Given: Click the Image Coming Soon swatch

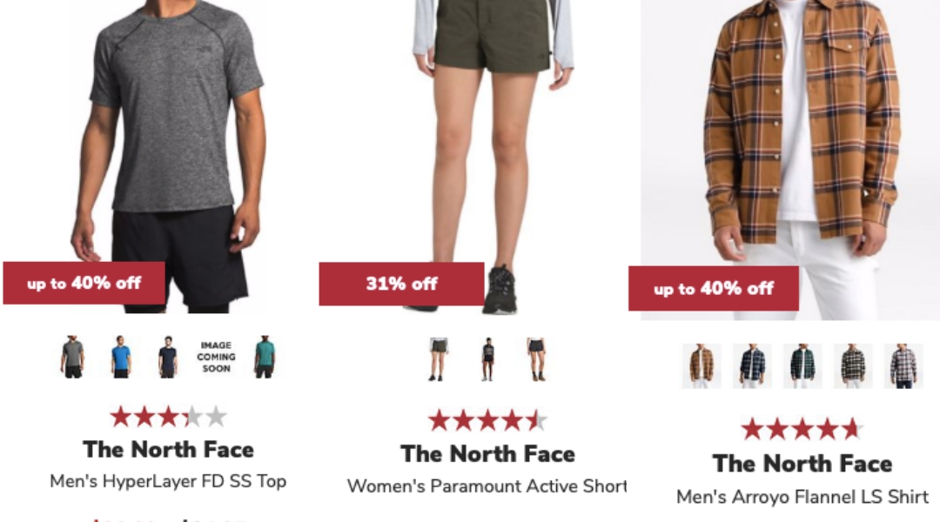Looking at the screenshot, I should [x=216, y=358].
